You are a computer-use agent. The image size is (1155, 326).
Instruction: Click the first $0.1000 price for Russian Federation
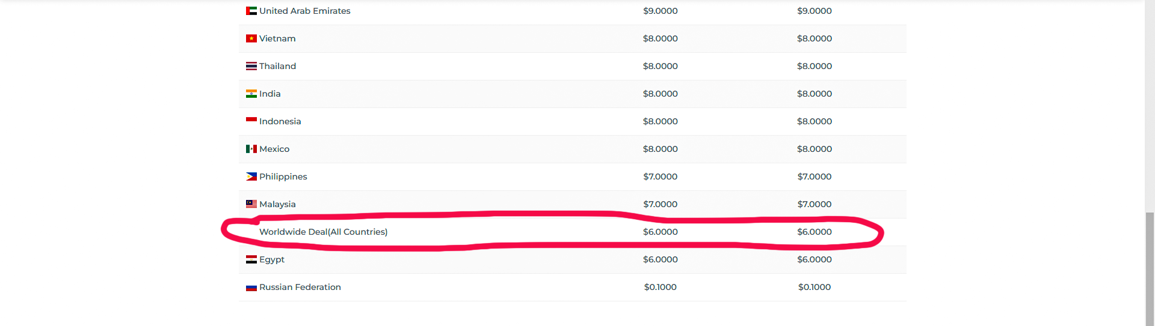(x=661, y=287)
